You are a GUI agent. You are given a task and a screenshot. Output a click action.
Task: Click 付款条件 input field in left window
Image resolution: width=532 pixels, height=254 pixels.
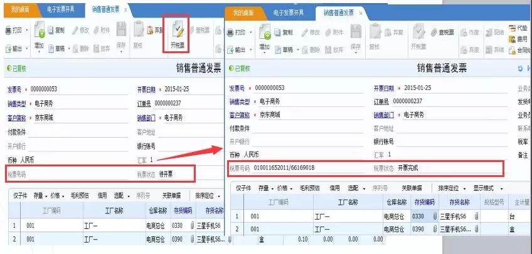(x=78, y=132)
